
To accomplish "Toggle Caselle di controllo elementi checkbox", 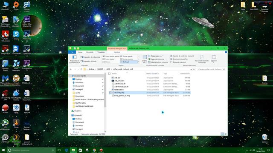I will (x=171, y=56).
